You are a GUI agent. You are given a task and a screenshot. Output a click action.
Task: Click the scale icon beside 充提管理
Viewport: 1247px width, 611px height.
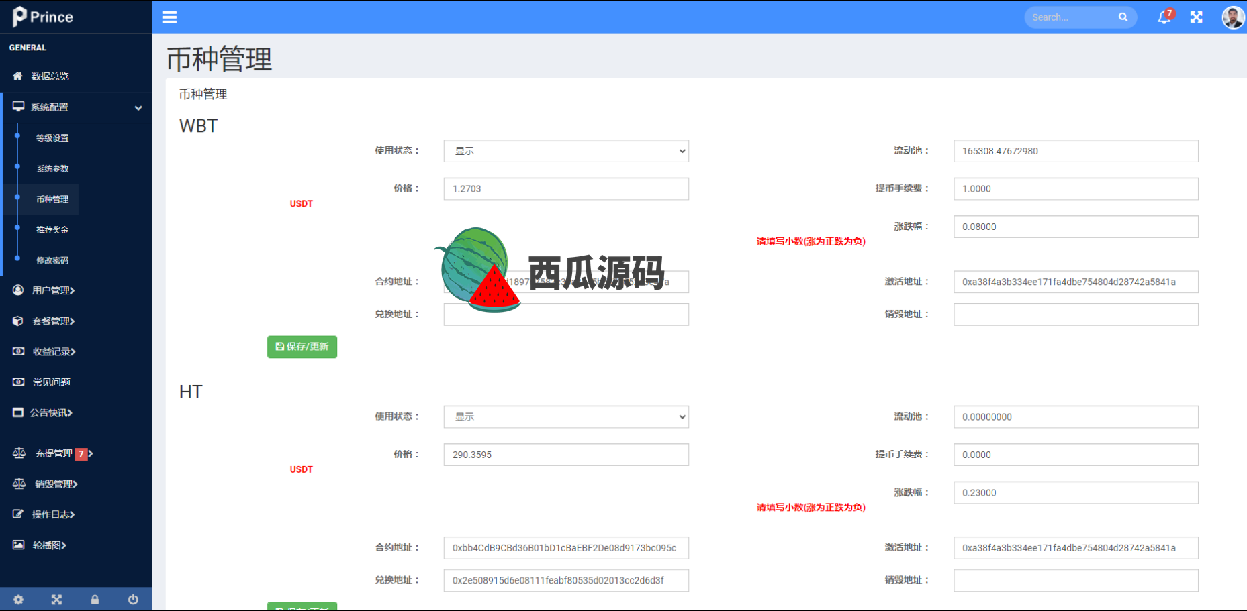click(x=19, y=453)
